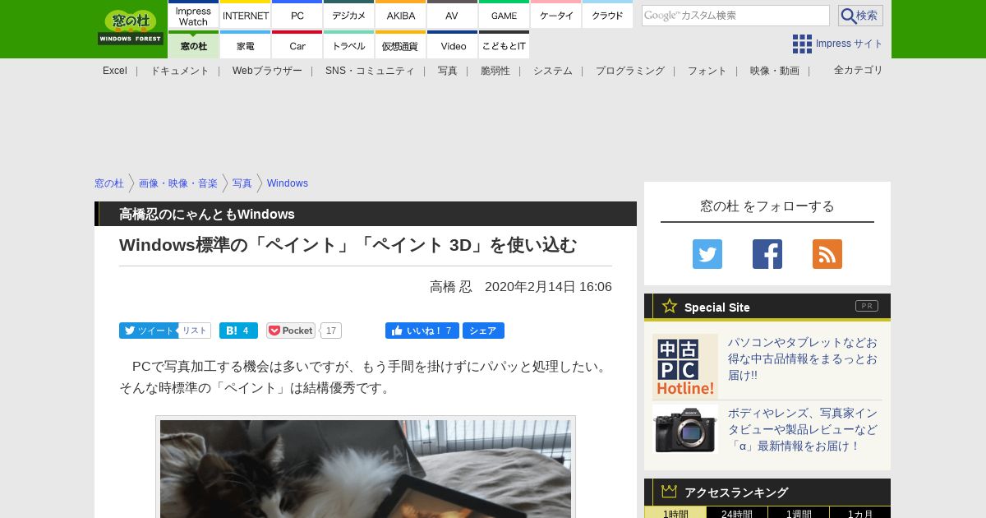This screenshot has height=518, width=986.
Task: Click the Twitter リスト button
Action: coord(195,331)
